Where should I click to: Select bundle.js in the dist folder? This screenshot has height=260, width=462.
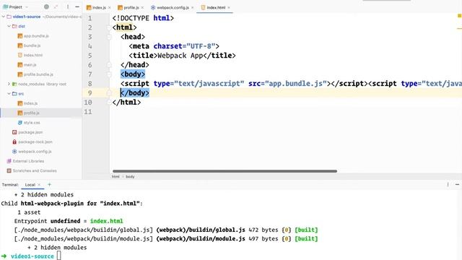(32, 45)
